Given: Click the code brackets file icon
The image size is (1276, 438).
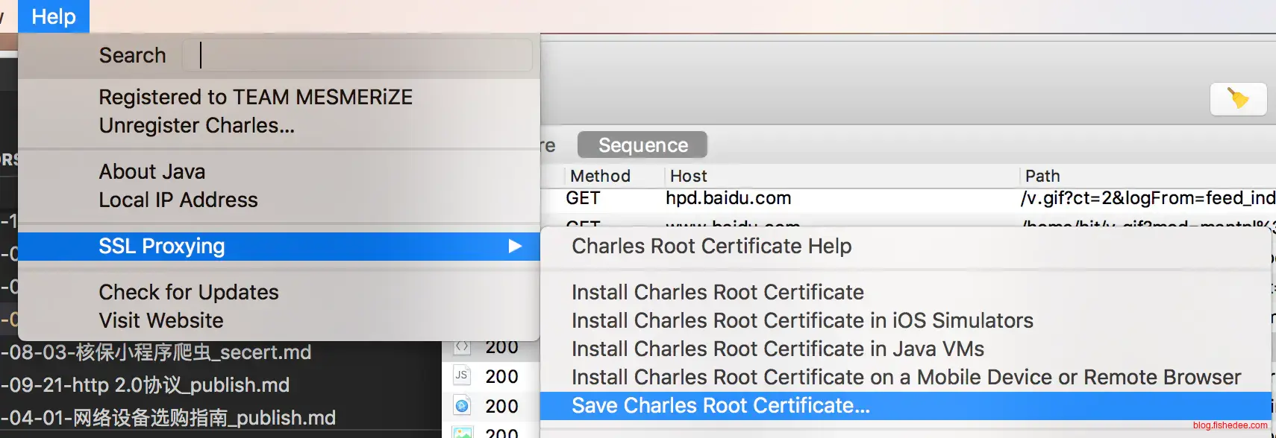Looking at the screenshot, I should pos(462,347).
